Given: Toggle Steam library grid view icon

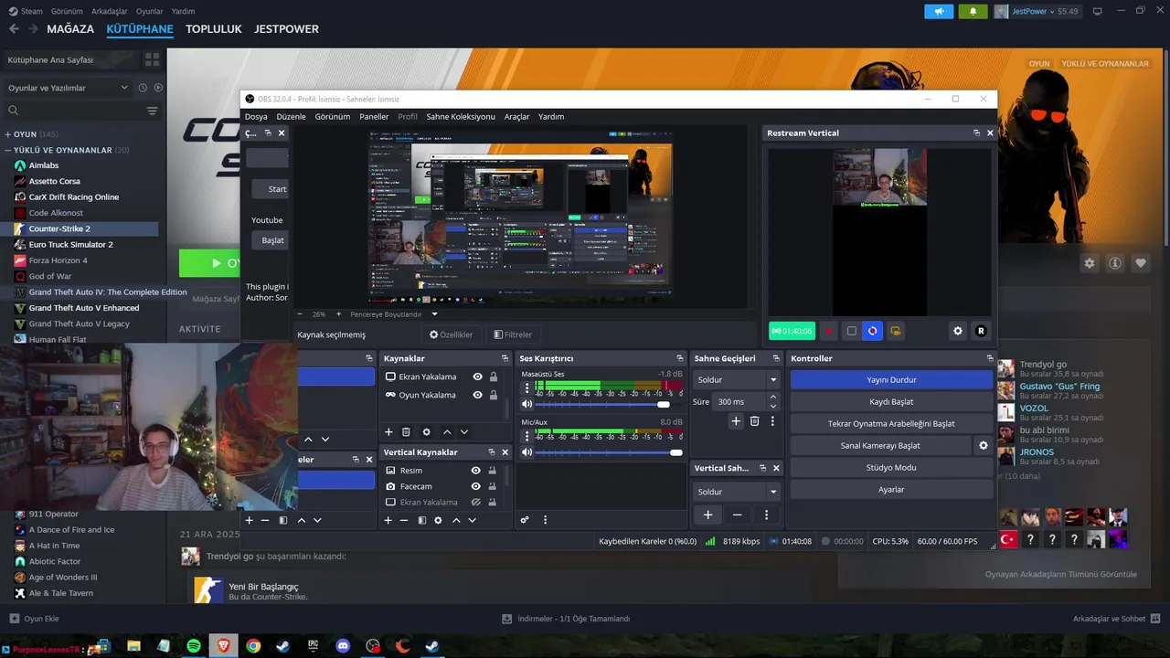Looking at the screenshot, I should click(152, 59).
